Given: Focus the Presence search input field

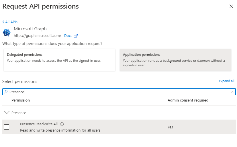Looking at the screenshot, I should click(x=119, y=92).
